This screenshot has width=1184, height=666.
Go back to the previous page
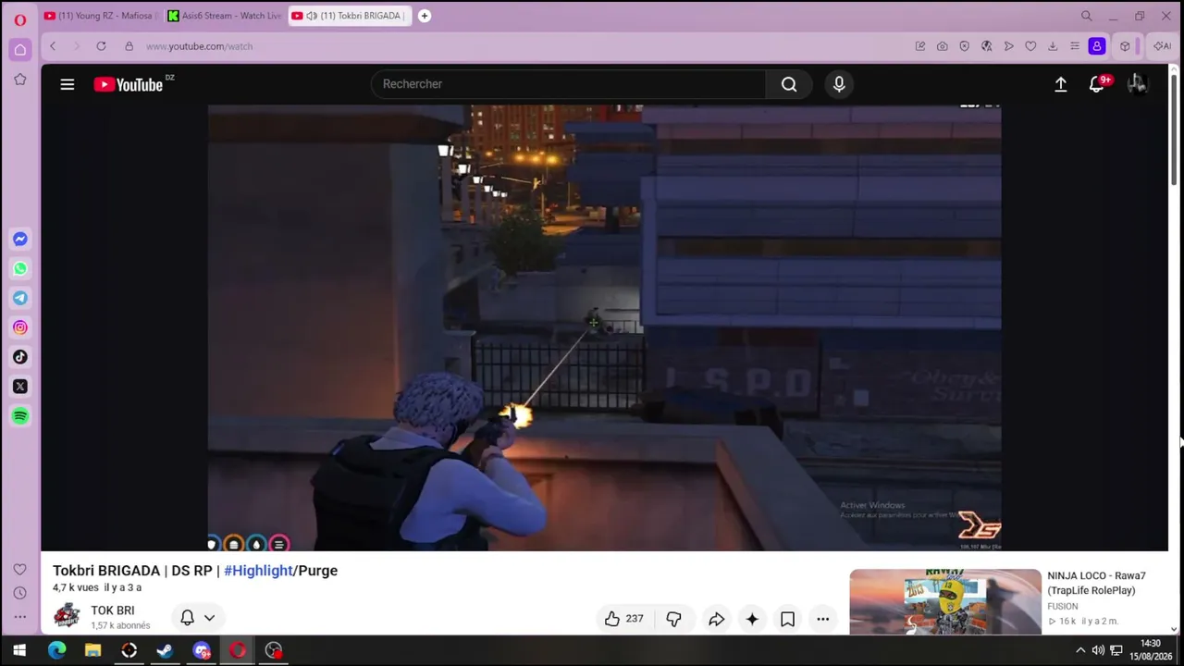pyautogui.click(x=53, y=46)
